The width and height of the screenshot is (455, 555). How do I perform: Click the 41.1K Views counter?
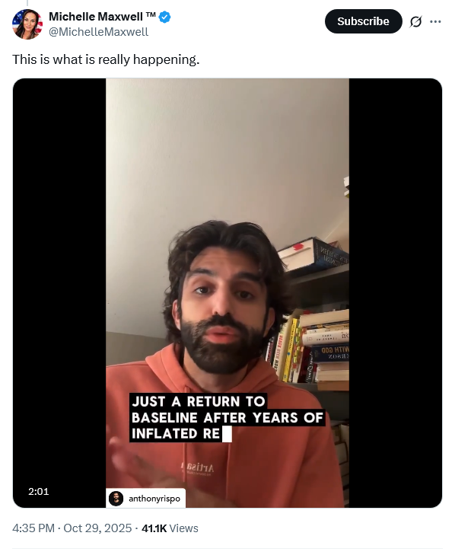click(x=170, y=528)
